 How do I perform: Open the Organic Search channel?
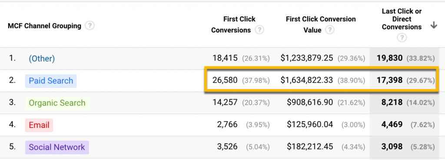(x=57, y=103)
